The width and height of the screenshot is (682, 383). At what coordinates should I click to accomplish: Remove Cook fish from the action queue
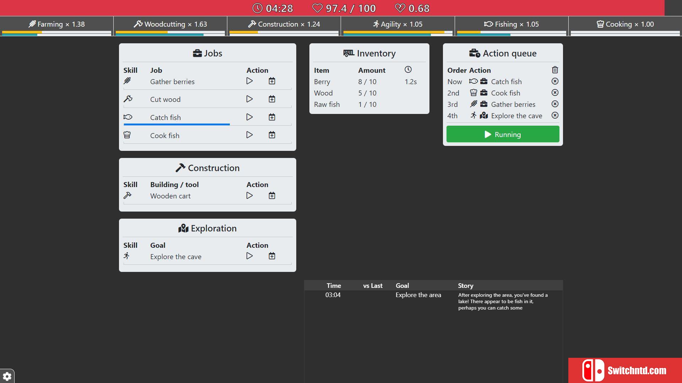pos(555,93)
